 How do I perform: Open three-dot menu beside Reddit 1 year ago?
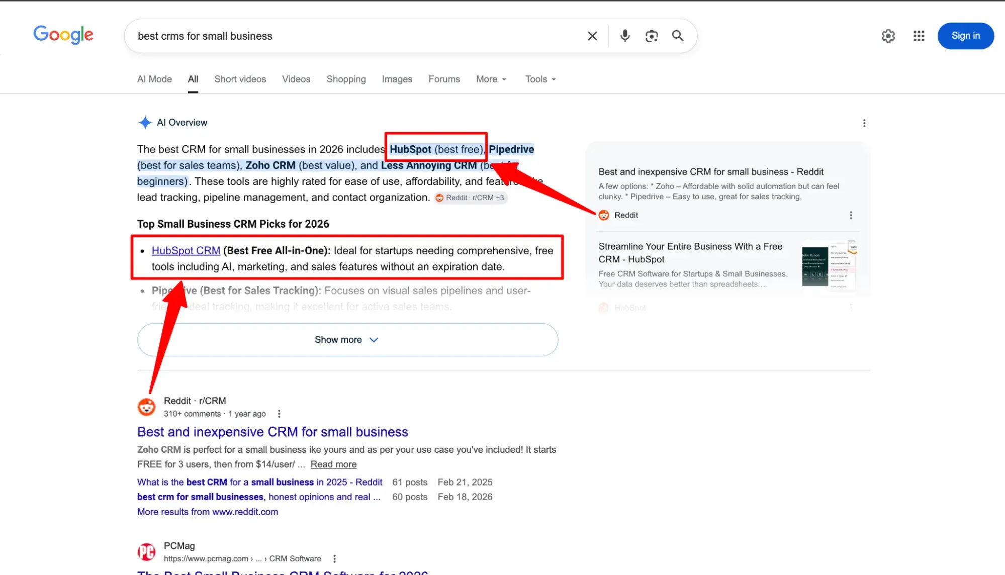(279, 414)
